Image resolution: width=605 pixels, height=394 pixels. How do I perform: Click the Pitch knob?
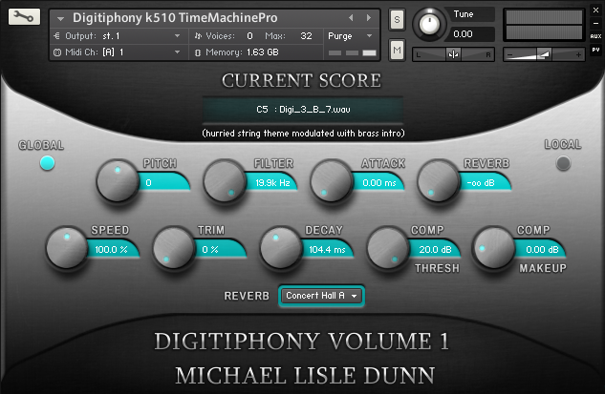coord(118,181)
